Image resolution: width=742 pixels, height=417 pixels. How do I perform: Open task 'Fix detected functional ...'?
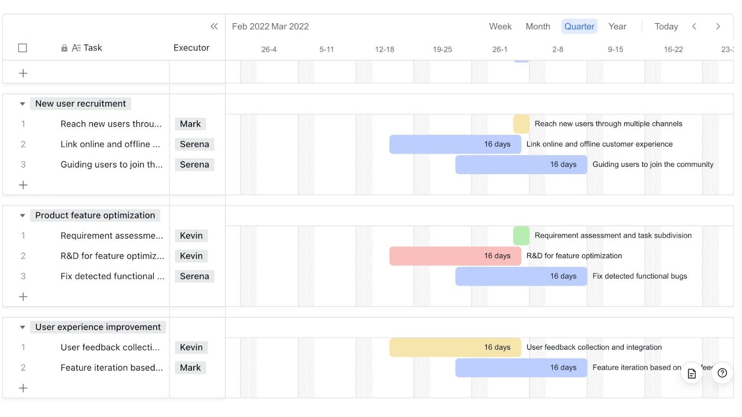(112, 276)
